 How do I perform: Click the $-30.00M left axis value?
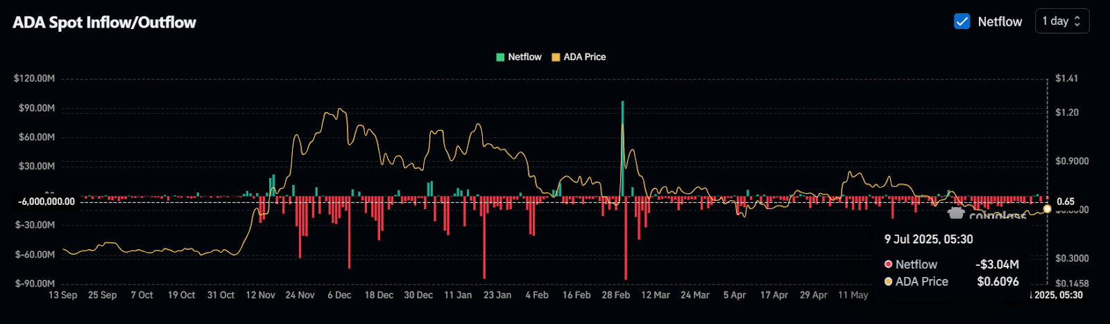coord(35,225)
